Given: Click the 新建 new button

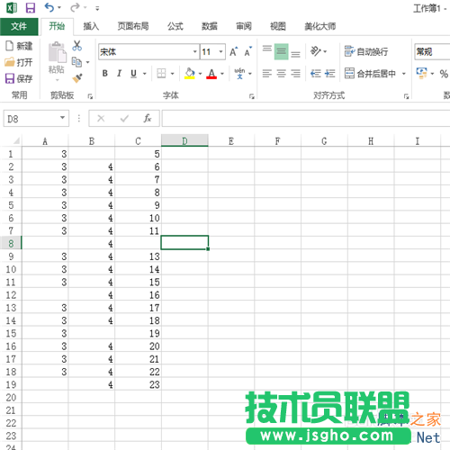Looking at the screenshot, I should [x=19, y=46].
